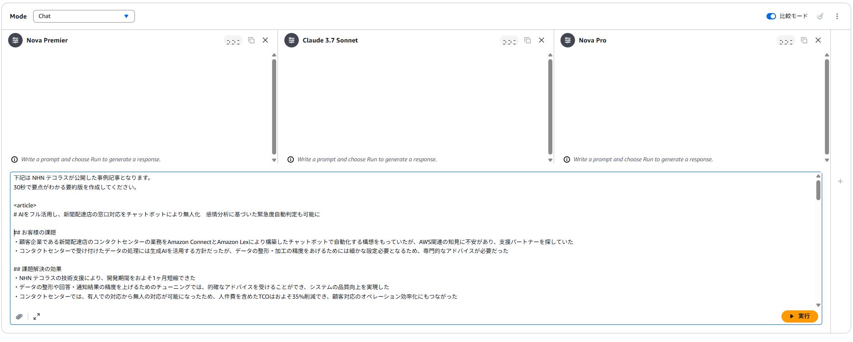Click the prompt box scrollbar thumb

[x=818, y=190]
